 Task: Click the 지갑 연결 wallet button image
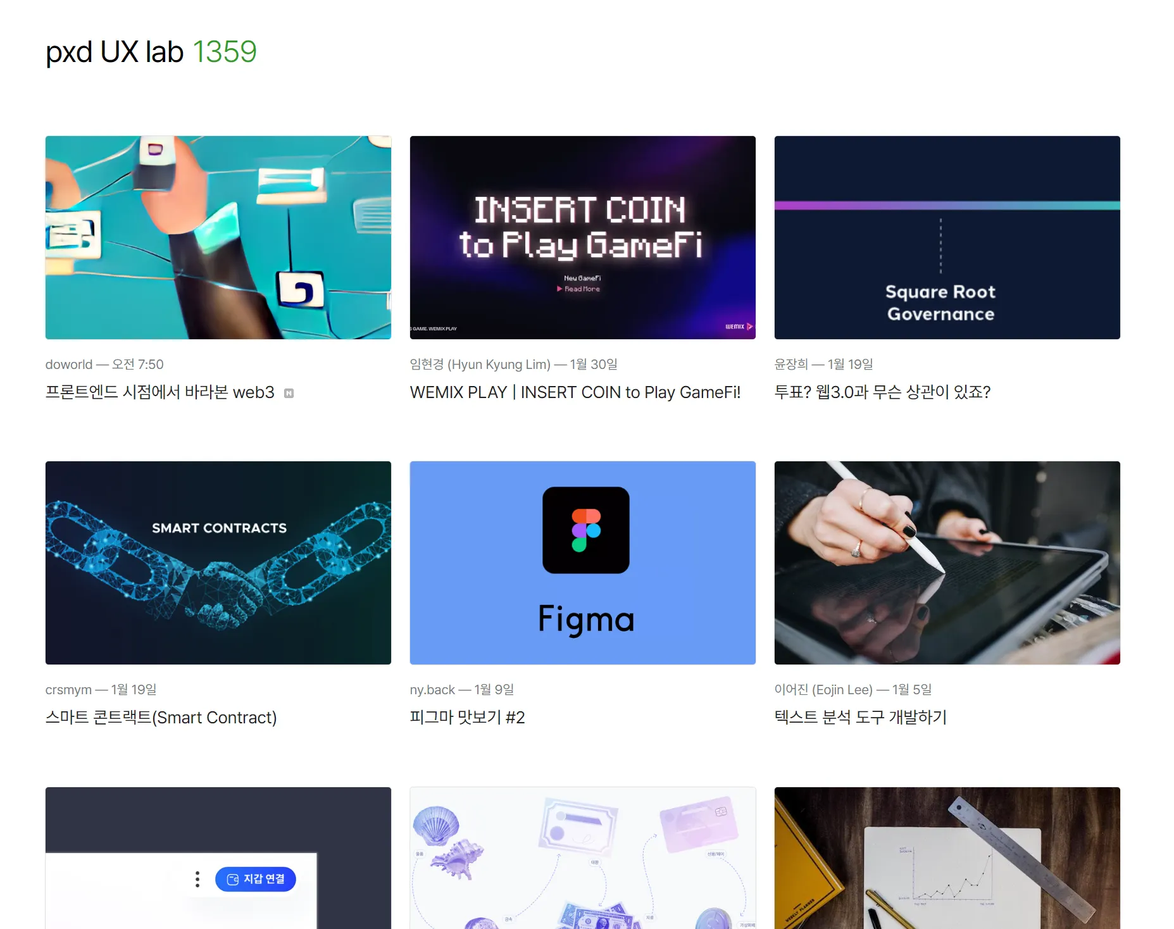click(256, 879)
